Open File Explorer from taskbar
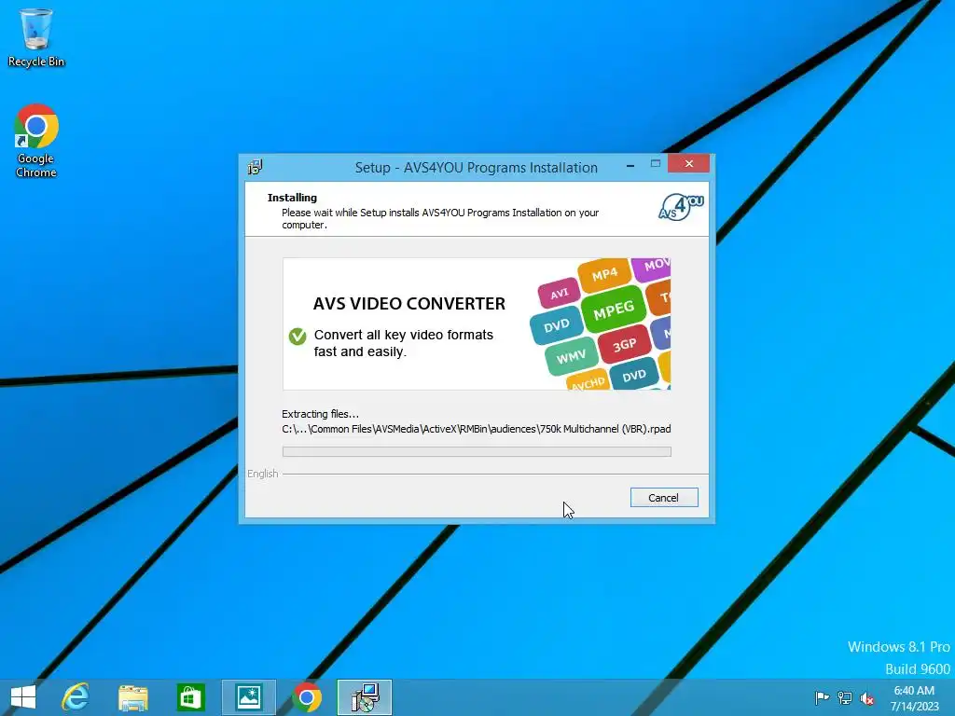Image resolution: width=955 pixels, height=716 pixels. tap(132, 697)
